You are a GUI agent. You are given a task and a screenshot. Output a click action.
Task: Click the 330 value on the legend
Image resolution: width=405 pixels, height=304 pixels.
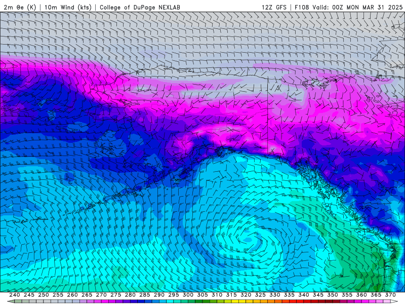pos(275,295)
